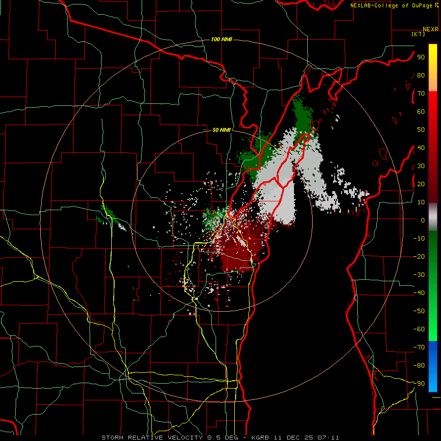Click the positive 50 knot scale label
Image resolution: width=441 pixels, height=441 pixels.
pyautogui.click(x=421, y=130)
